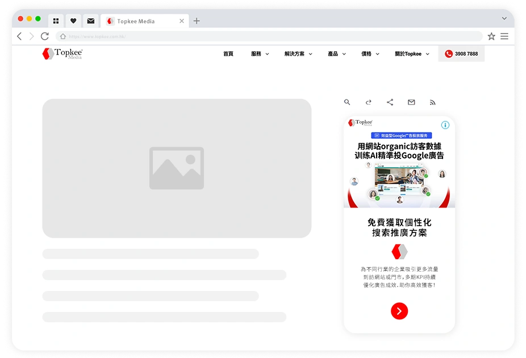Click the refresh/reload arrow icon above the ad
The height and width of the screenshot is (358, 526).
coord(369,102)
